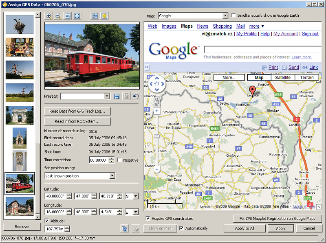The width and height of the screenshot is (326, 243).
Task: Click chain icon beside Link
Action: 305,68
